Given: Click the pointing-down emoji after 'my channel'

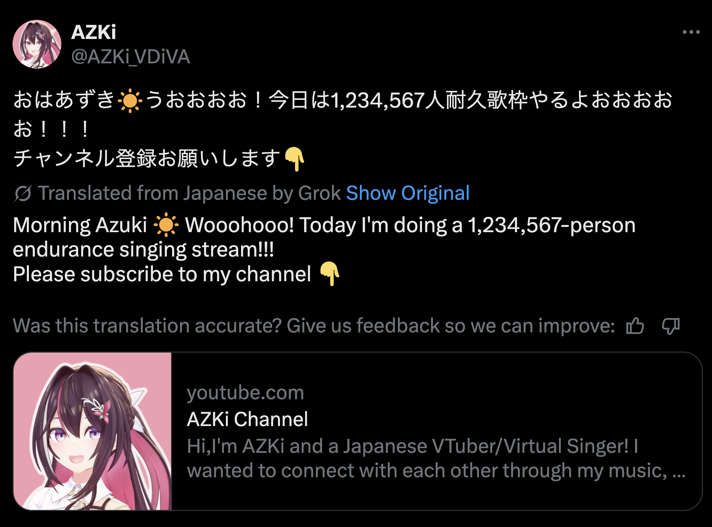Looking at the screenshot, I should pyautogui.click(x=330, y=274).
